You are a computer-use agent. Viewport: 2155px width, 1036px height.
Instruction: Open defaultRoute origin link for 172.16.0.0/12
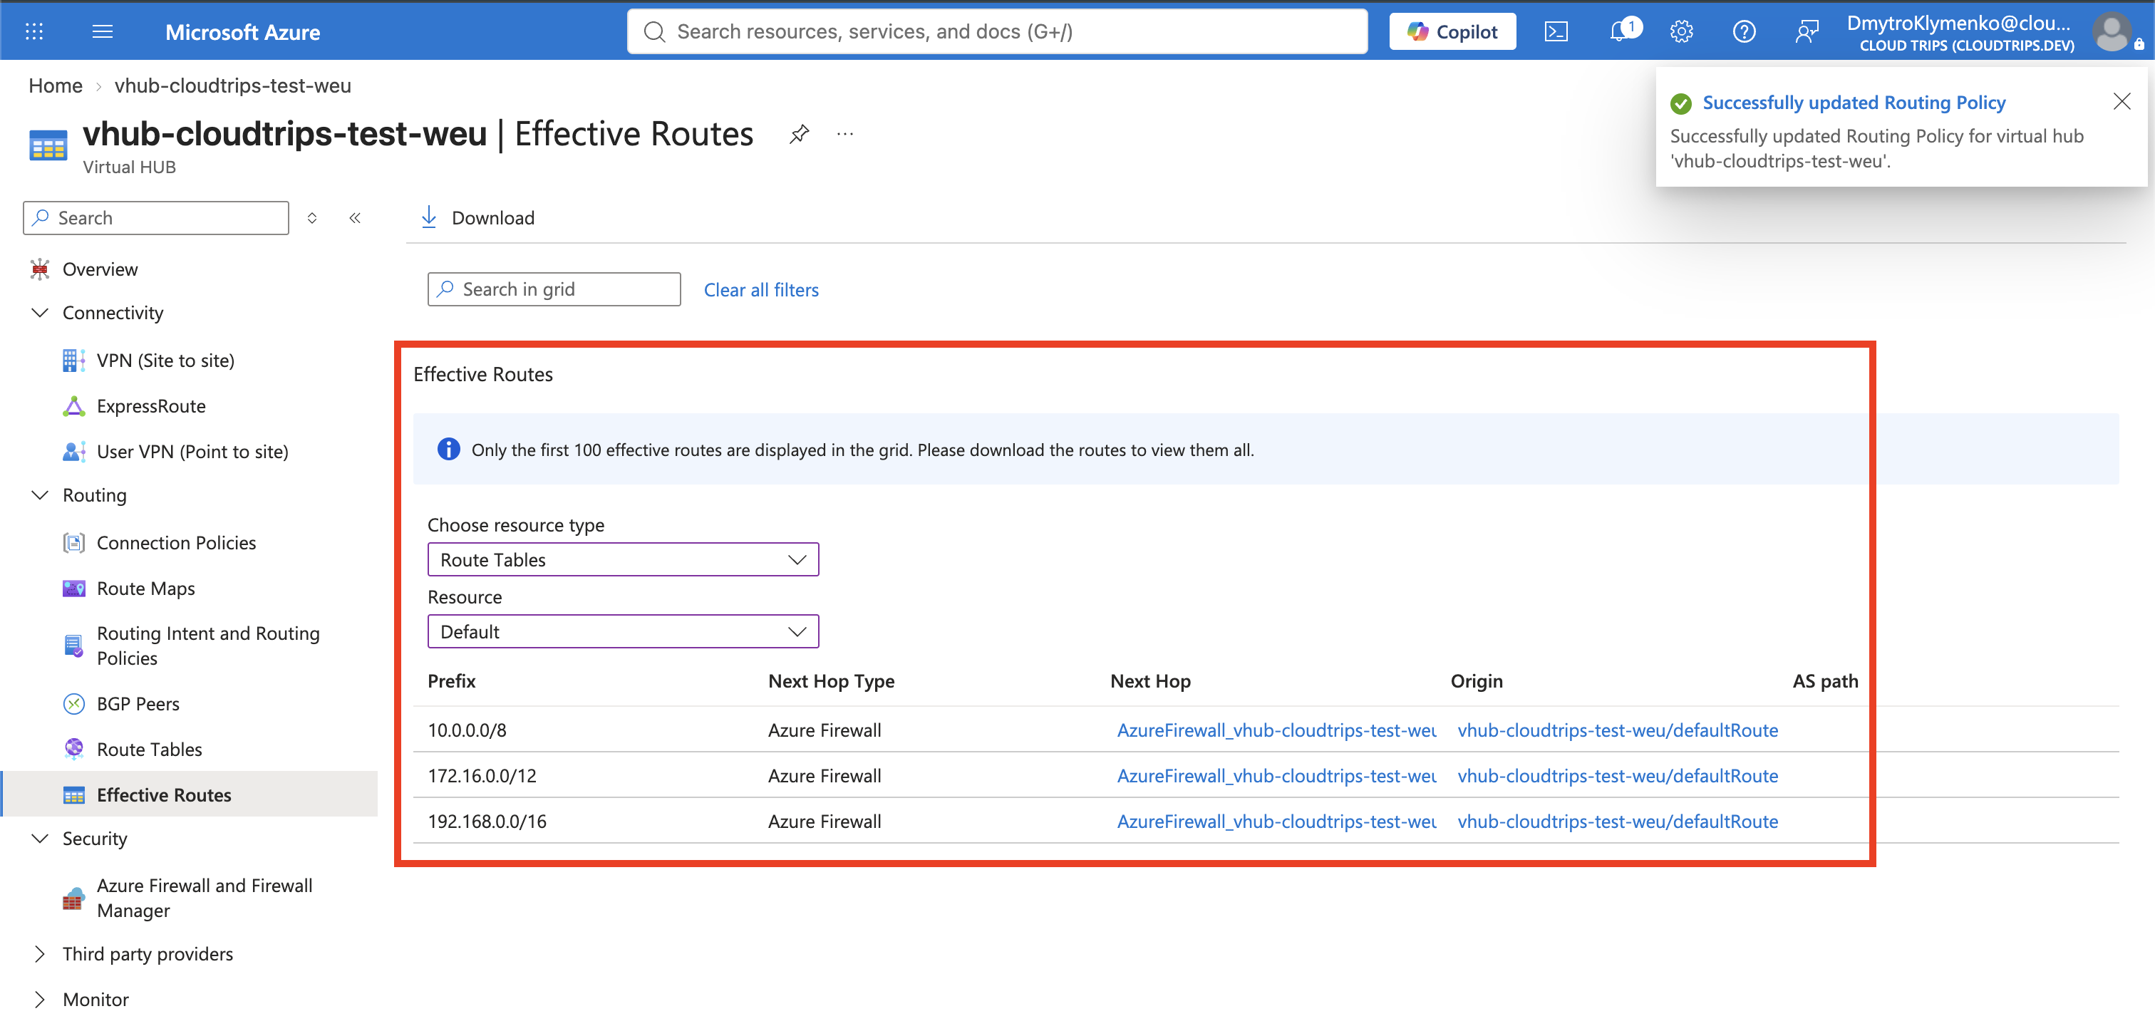click(x=1618, y=776)
